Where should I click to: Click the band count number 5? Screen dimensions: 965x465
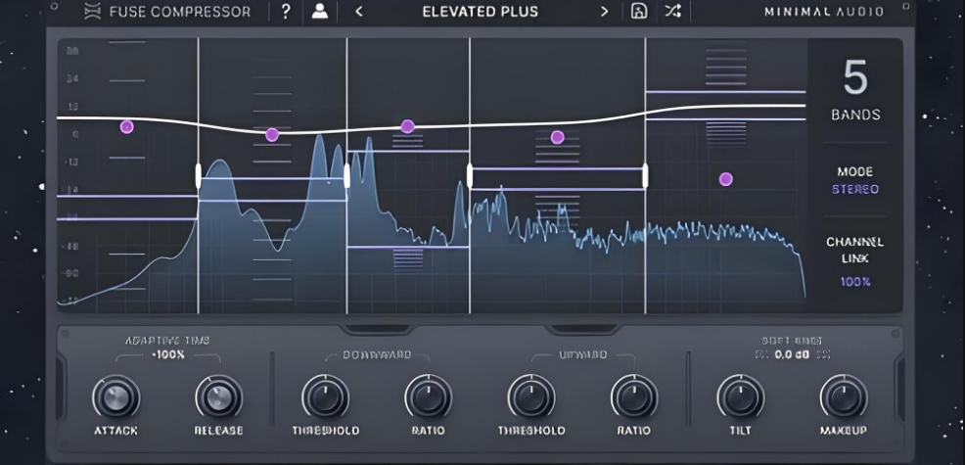855,78
